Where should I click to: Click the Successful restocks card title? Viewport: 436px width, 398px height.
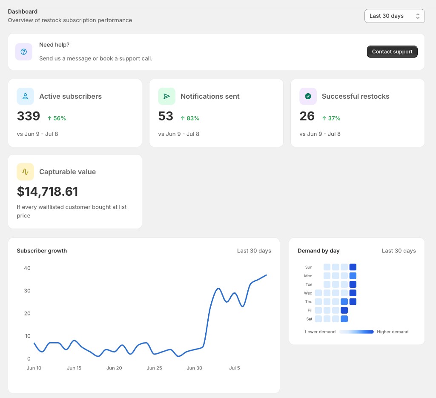[356, 97]
